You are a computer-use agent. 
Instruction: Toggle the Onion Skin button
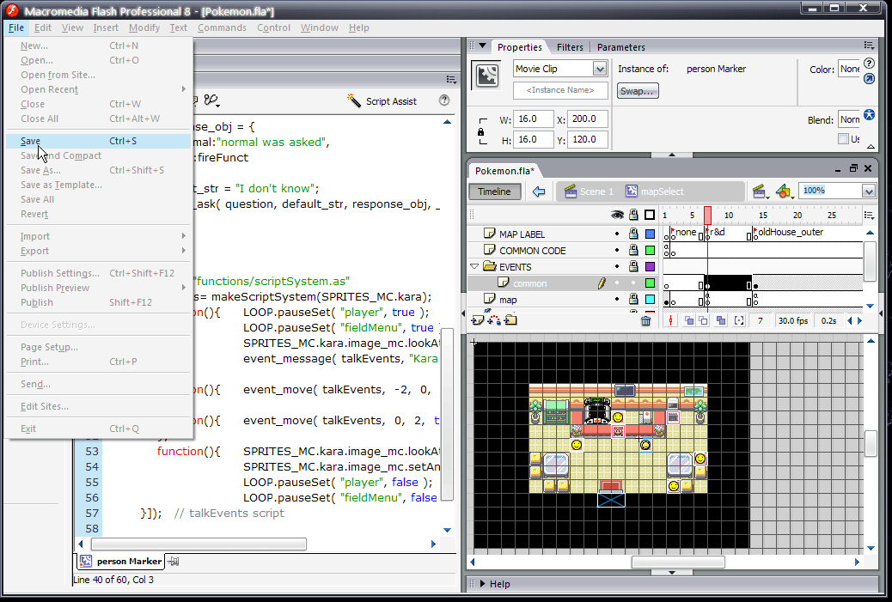[x=689, y=320]
